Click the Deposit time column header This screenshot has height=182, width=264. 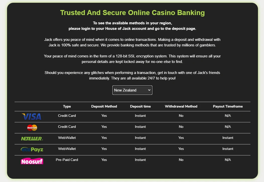(x=141, y=106)
